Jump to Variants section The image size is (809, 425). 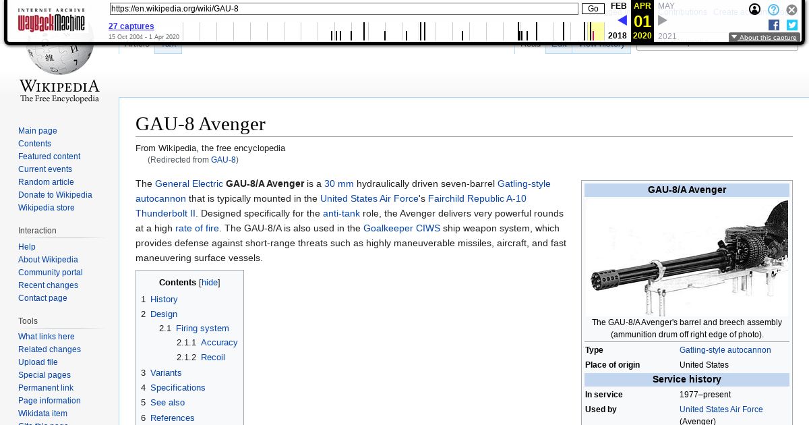coord(166,373)
